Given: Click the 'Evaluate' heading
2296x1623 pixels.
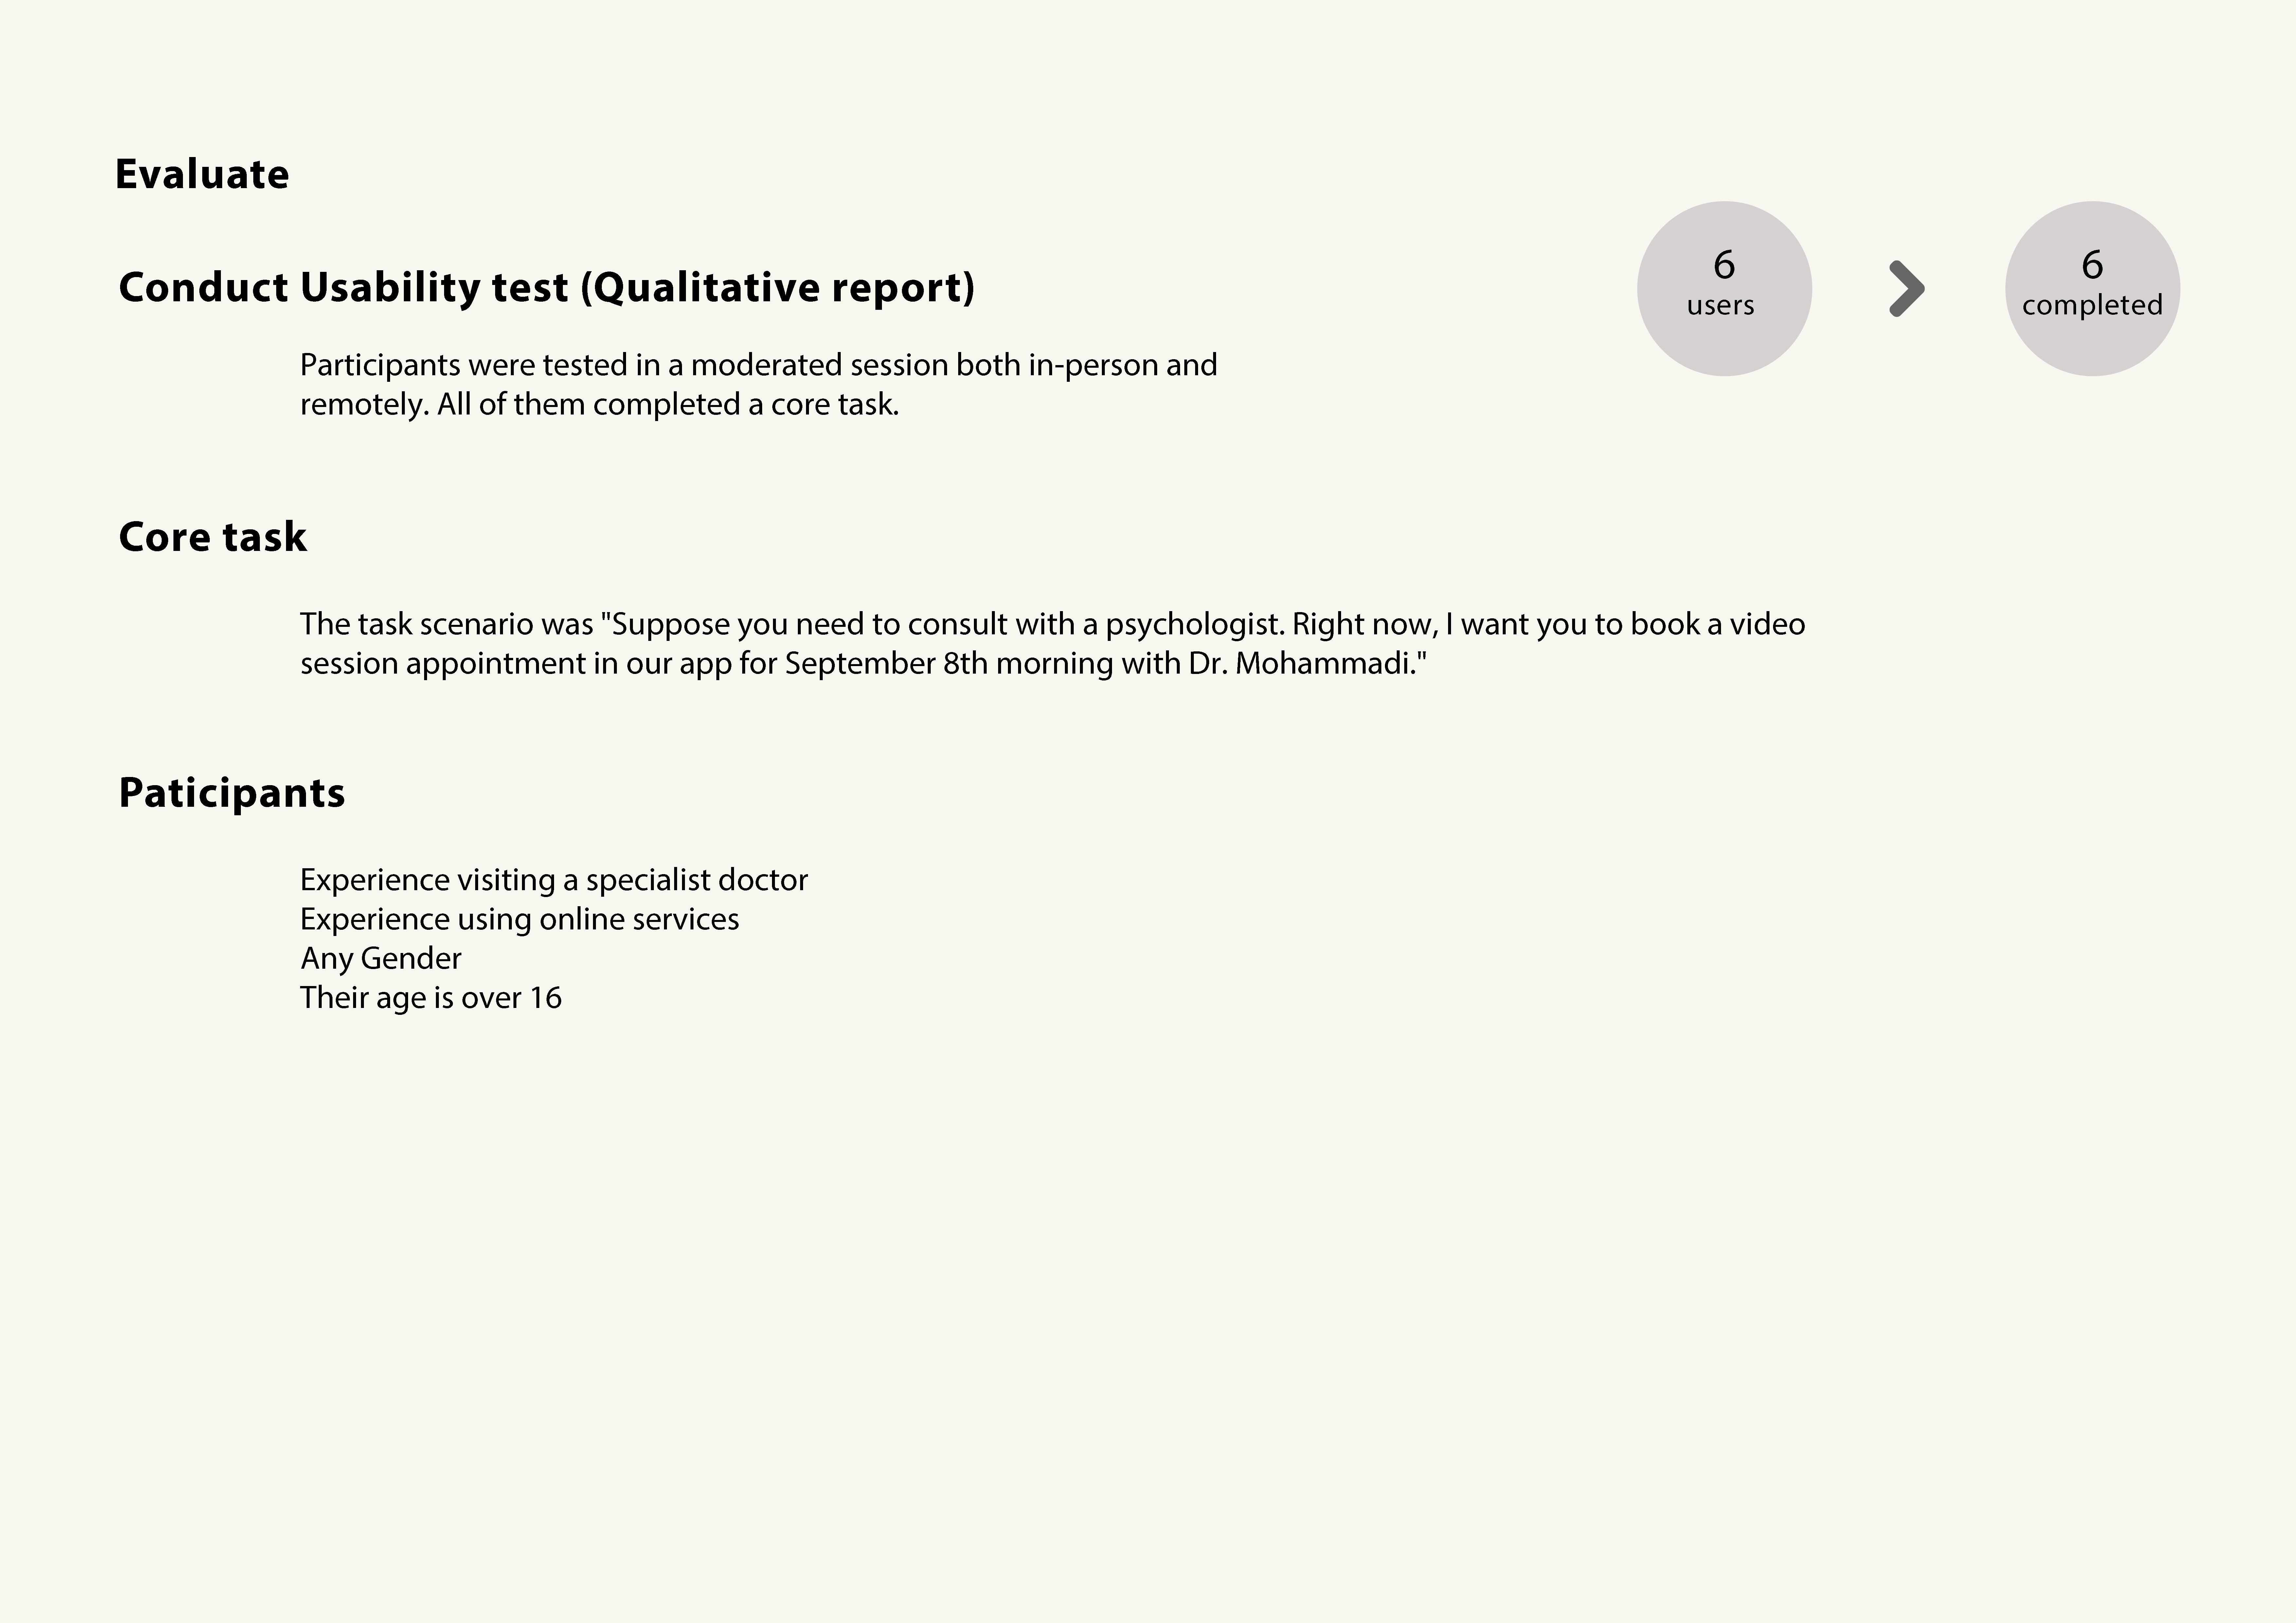Looking at the screenshot, I should pos(202,174).
